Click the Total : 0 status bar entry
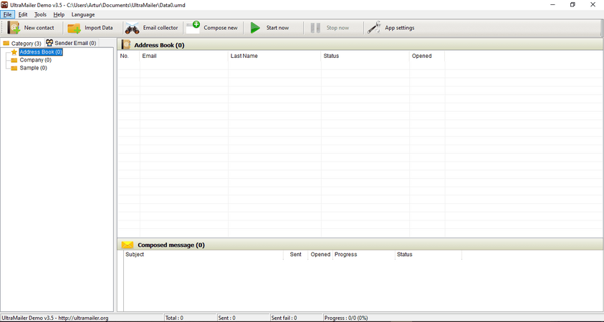The width and height of the screenshot is (604, 322). [175, 318]
